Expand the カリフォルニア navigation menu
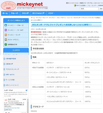 coord(39,13)
